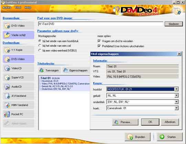186x144 pixels.
Task: Click 'Hoofdstuk: 01-21' line in title list
Action: [50, 81]
